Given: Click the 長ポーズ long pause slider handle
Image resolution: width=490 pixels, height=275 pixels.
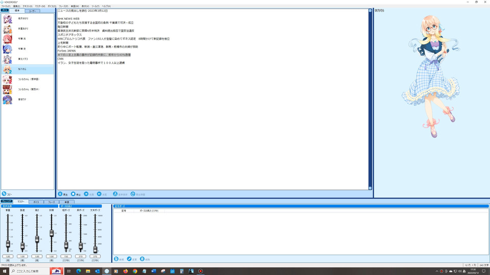Looking at the screenshot, I should click(x=81, y=245).
